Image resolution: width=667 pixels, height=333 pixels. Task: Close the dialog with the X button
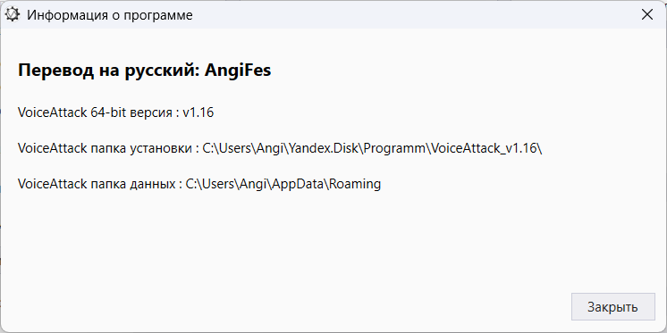(x=647, y=15)
